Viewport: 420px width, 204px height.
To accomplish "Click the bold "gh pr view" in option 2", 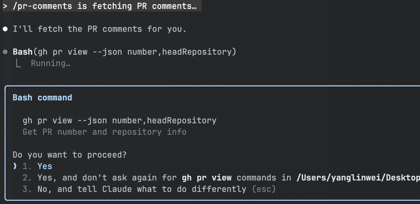I will coord(207,178).
